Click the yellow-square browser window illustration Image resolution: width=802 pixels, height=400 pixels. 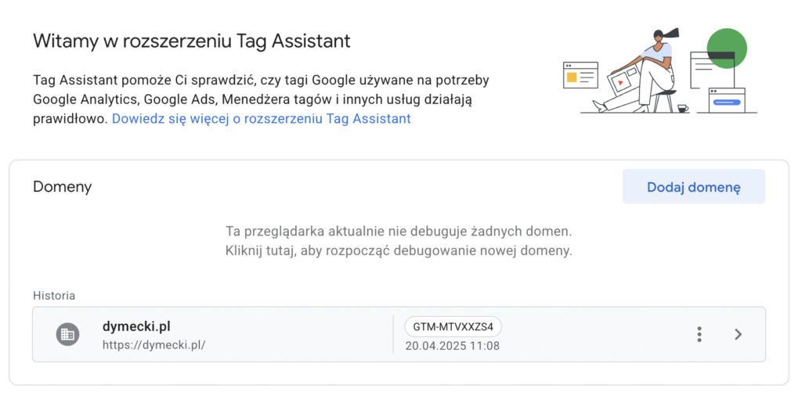(580, 76)
